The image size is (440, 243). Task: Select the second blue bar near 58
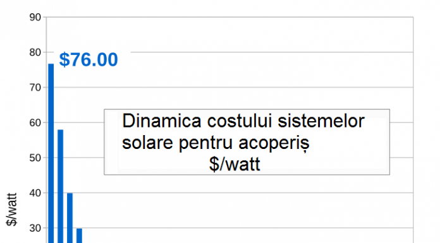pyautogui.click(x=60, y=186)
